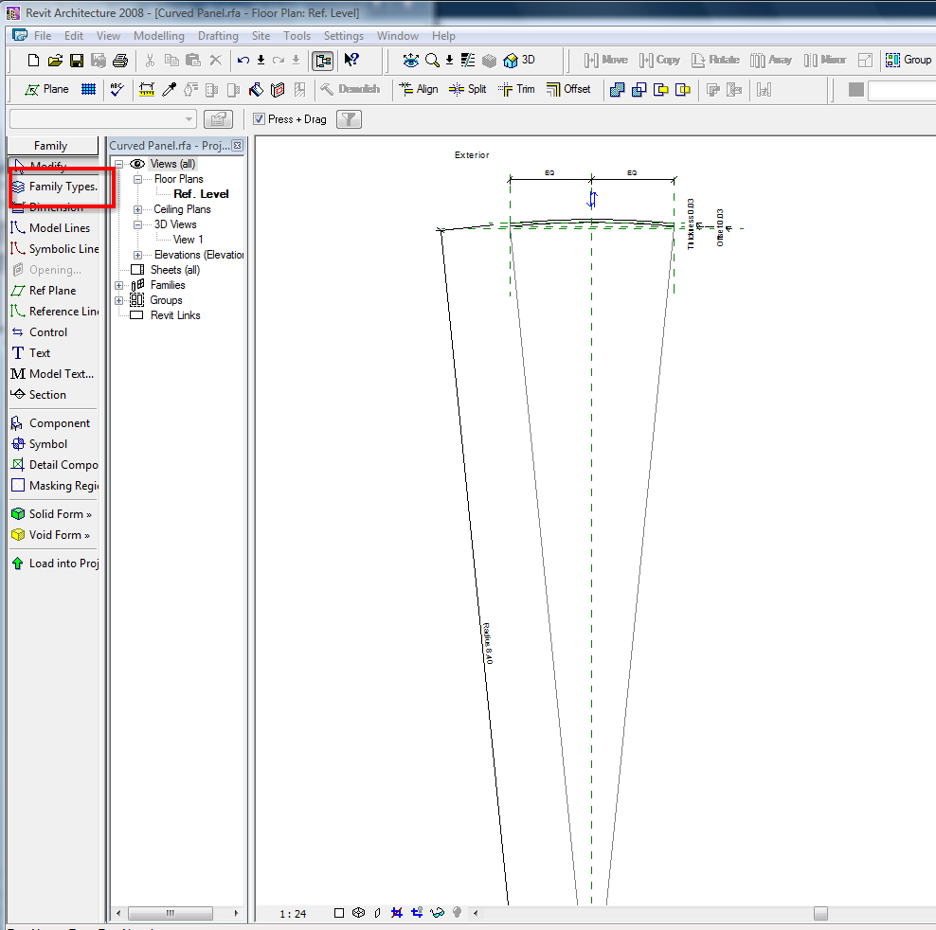Click the Save icon in toolbar
This screenshot has width=936, height=930.
click(77, 61)
